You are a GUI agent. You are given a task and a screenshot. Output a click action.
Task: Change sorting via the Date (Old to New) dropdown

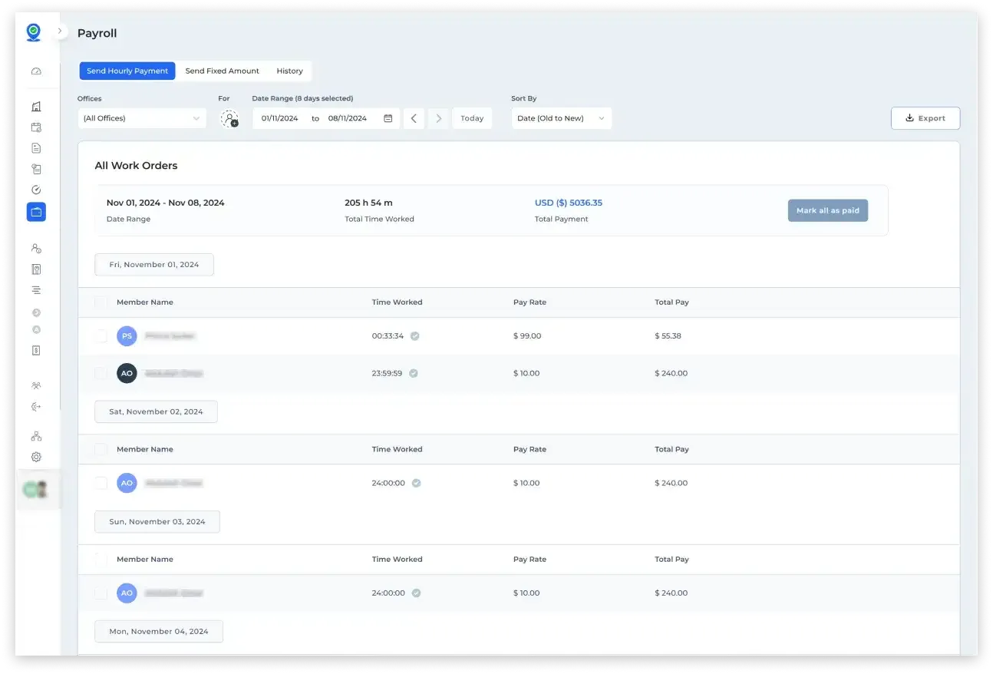[561, 118]
